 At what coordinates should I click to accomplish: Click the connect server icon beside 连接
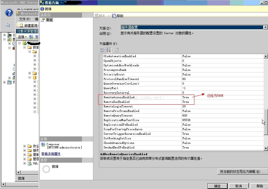click(x=31, y=37)
